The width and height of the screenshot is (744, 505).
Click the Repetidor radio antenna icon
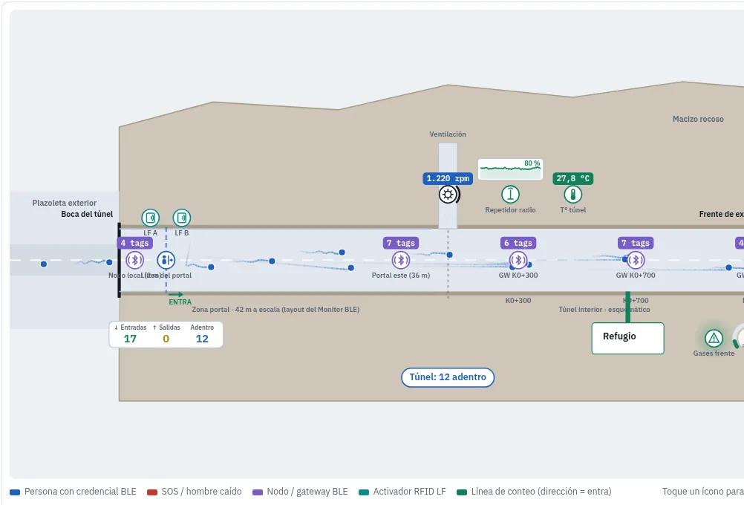coord(511,194)
